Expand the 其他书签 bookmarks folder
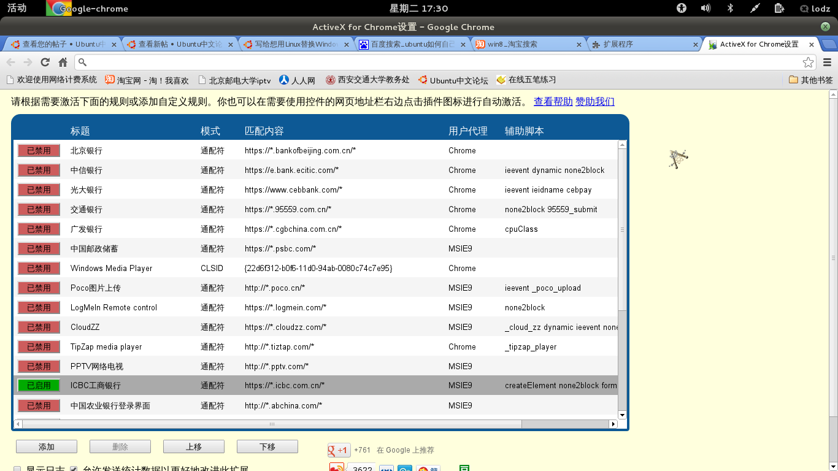838x471 pixels. pos(811,80)
